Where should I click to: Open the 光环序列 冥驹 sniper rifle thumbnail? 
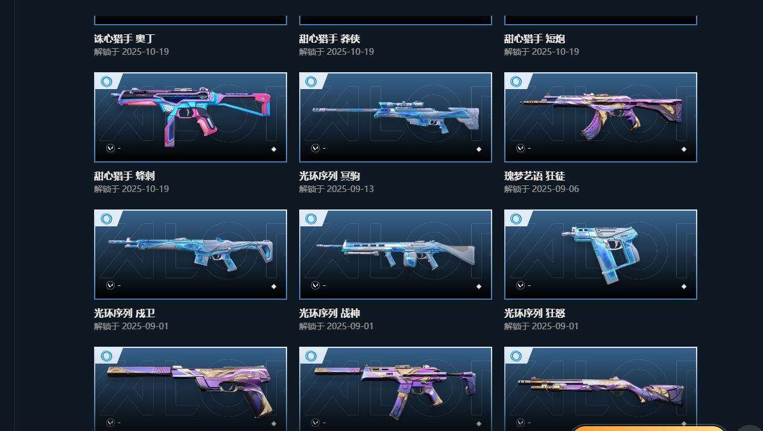click(396, 117)
